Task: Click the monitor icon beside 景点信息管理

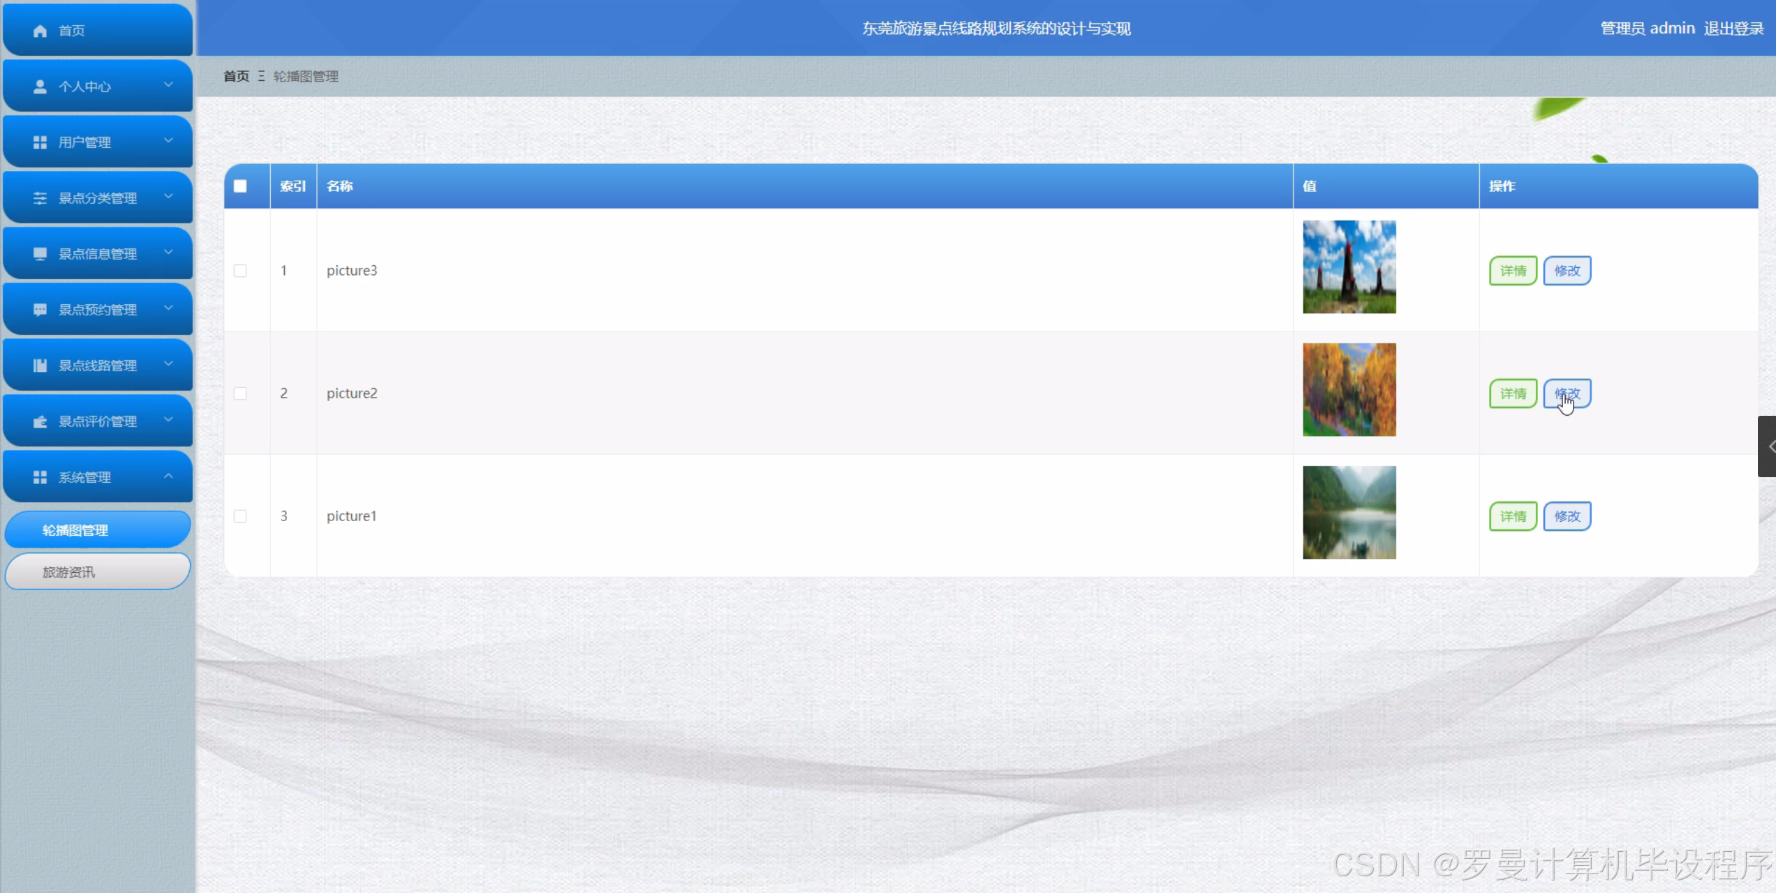Action: (40, 254)
